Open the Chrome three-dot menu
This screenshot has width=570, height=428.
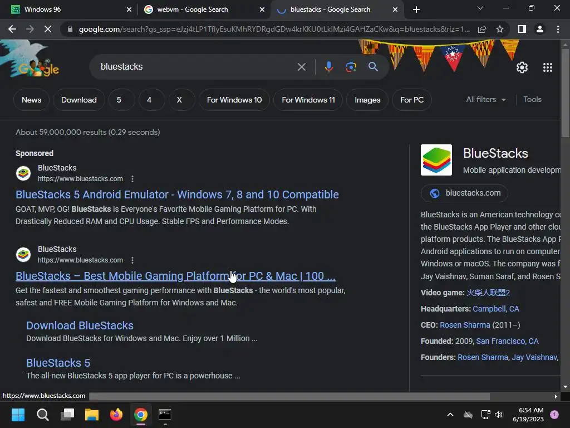(x=558, y=29)
